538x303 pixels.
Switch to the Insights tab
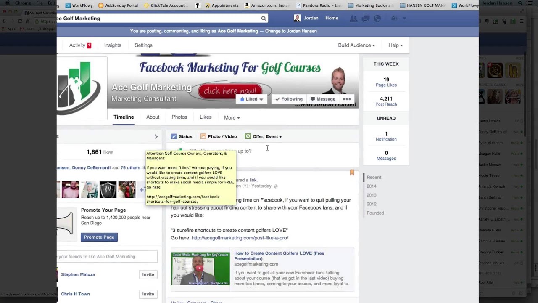[113, 45]
